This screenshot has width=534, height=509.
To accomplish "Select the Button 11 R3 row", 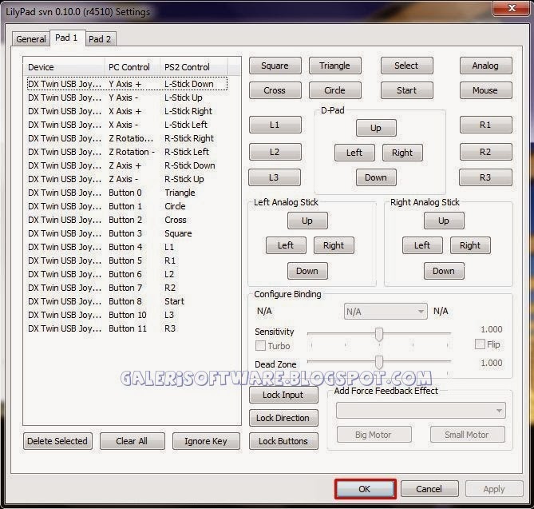I will coord(127,328).
